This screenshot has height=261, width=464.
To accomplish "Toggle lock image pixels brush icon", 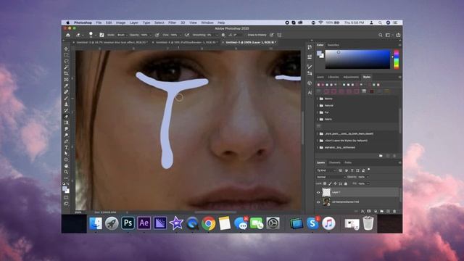I will point(330,183).
